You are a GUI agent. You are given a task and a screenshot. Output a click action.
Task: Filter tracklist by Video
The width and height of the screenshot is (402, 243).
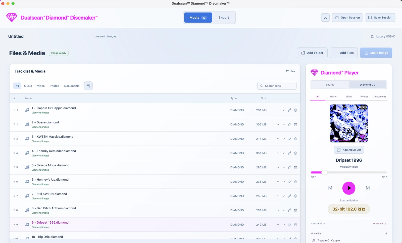41,86
